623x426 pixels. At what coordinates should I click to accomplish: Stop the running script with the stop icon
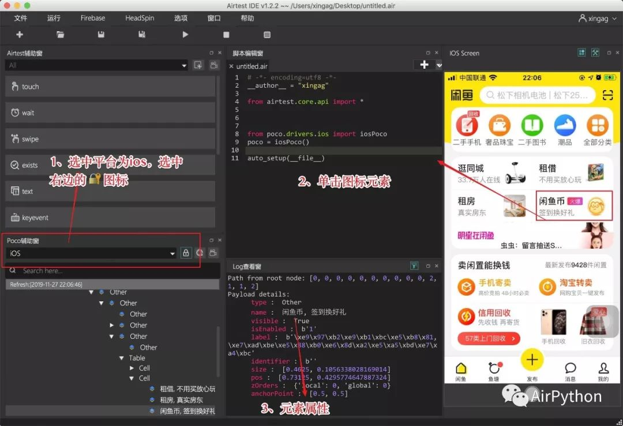click(x=226, y=35)
